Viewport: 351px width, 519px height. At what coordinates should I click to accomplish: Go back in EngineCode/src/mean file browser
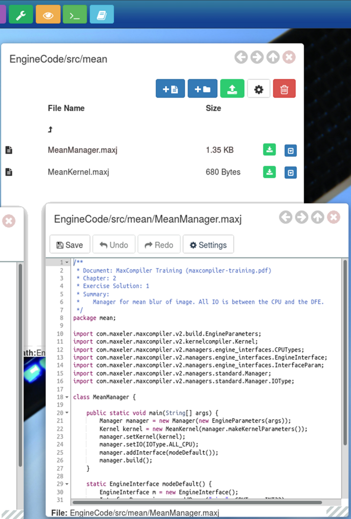[x=241, y=57]
